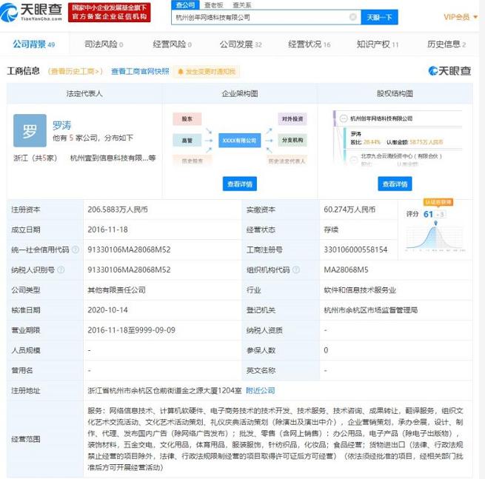The image size is (485, 479).
Task: Collapse 北京九合云 shareholder node
Action: tap(353, 160)
